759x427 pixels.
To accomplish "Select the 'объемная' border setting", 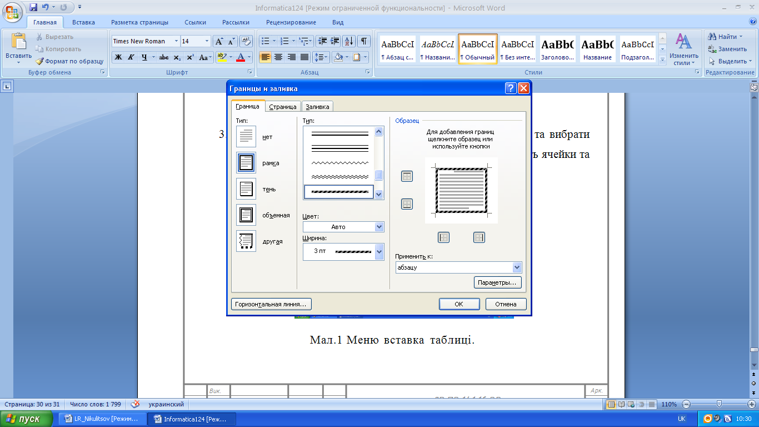I will pos(246,215).
